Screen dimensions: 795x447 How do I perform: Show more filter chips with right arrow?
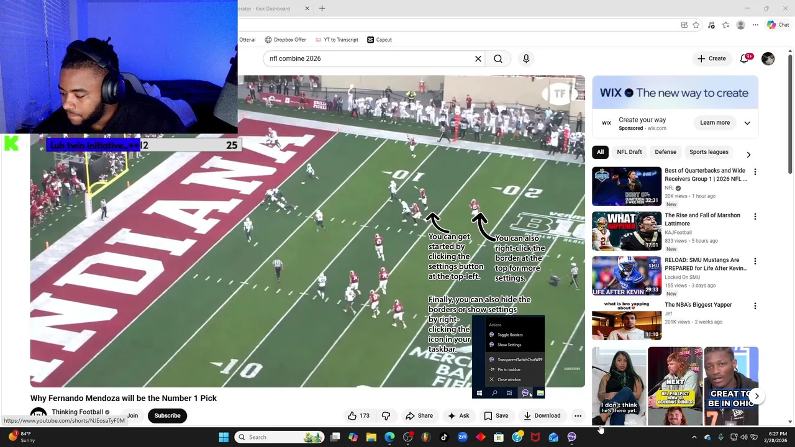pyautogui.click(x=748, y=155)
